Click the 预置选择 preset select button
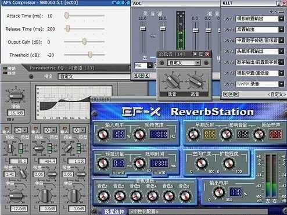 coord(114,212)
